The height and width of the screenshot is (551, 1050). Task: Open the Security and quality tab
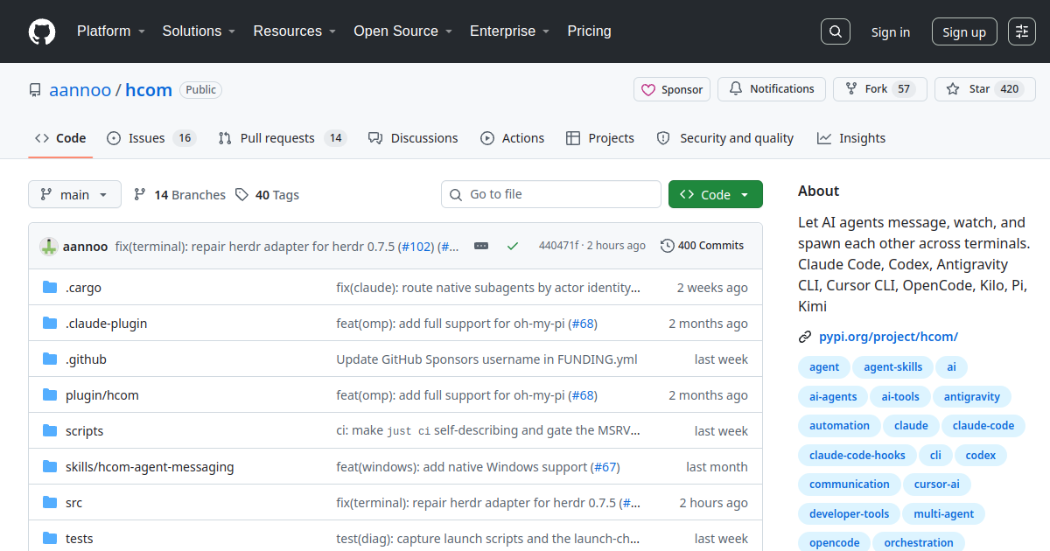pos(725,138)
